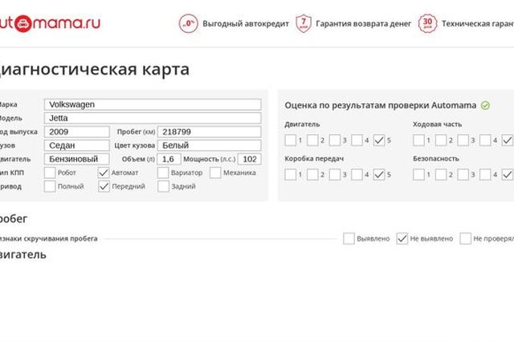Click the Ходовая часть rating label
The height and width of the screenshot is (342, 514).
coord(437,124)
